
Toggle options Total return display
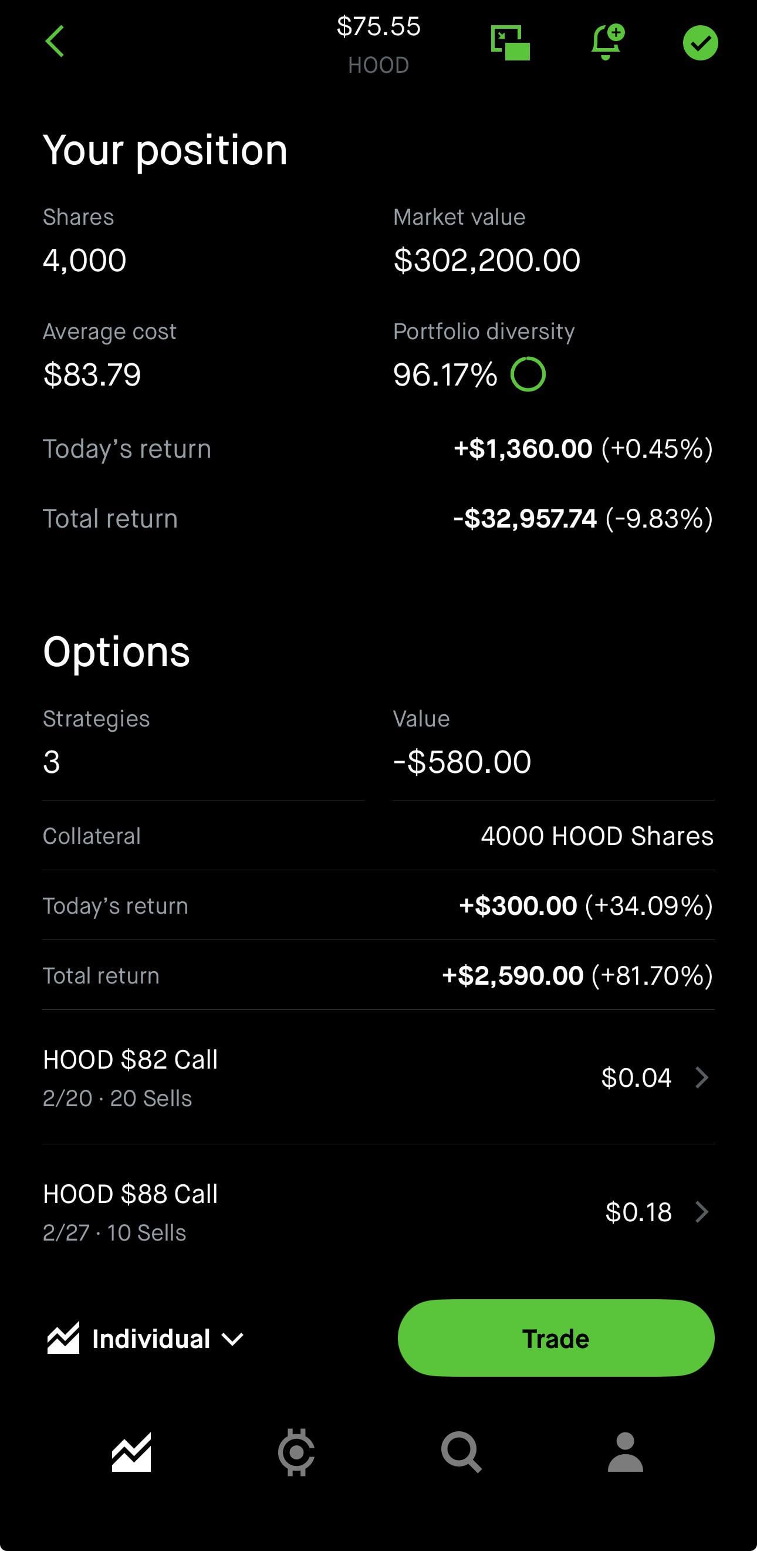click(x=576, y=975)
